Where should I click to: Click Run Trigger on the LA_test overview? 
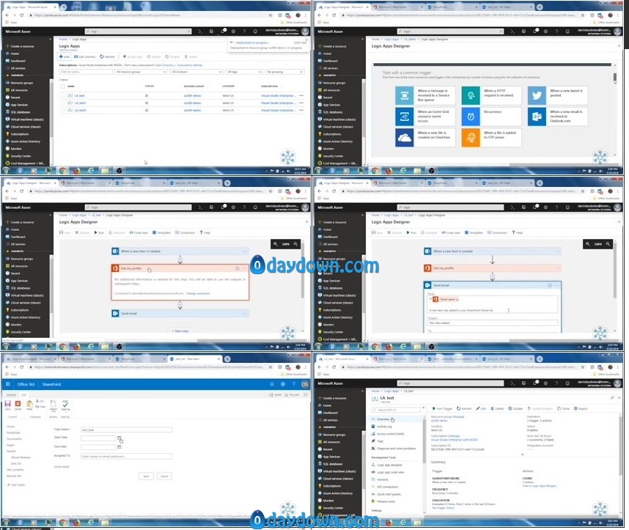442,408
